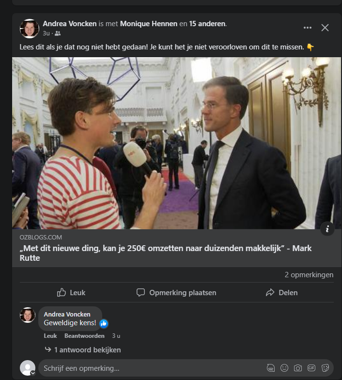Click the blue like reaction on the comment

click(104, 323)
